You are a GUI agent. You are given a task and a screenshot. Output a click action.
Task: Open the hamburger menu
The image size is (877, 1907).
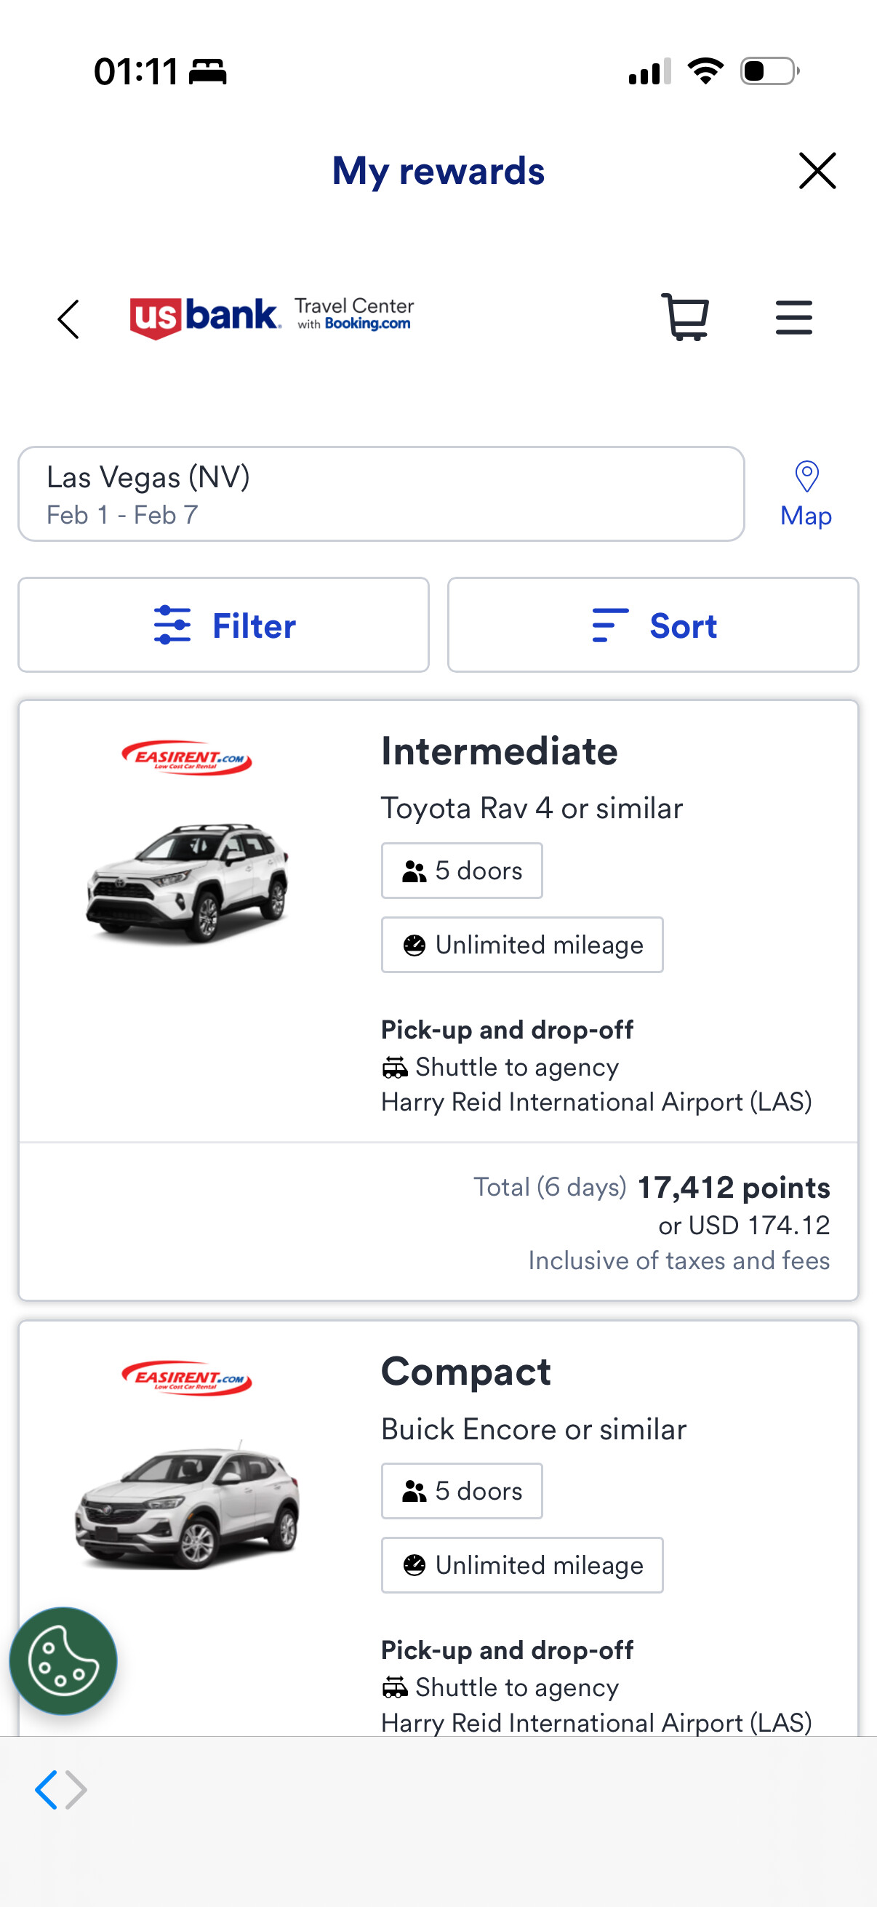793,319
